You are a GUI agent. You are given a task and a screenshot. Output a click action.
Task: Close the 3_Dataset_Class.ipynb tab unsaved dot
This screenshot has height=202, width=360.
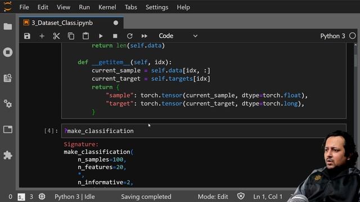pyautogui.click(x=116, y=23)
